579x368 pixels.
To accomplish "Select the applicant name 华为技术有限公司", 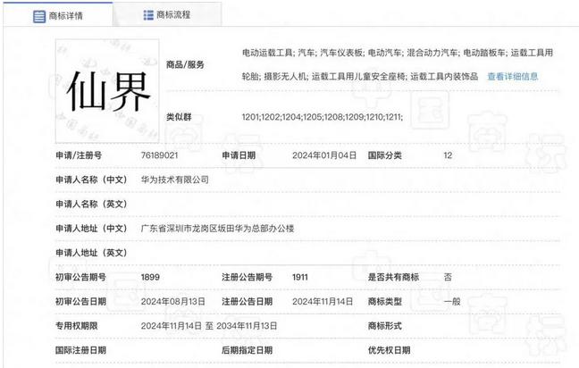I will pyautogui.click(x=175, y=180).
